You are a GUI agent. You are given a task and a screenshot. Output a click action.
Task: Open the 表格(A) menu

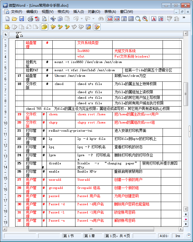[110, 12]
